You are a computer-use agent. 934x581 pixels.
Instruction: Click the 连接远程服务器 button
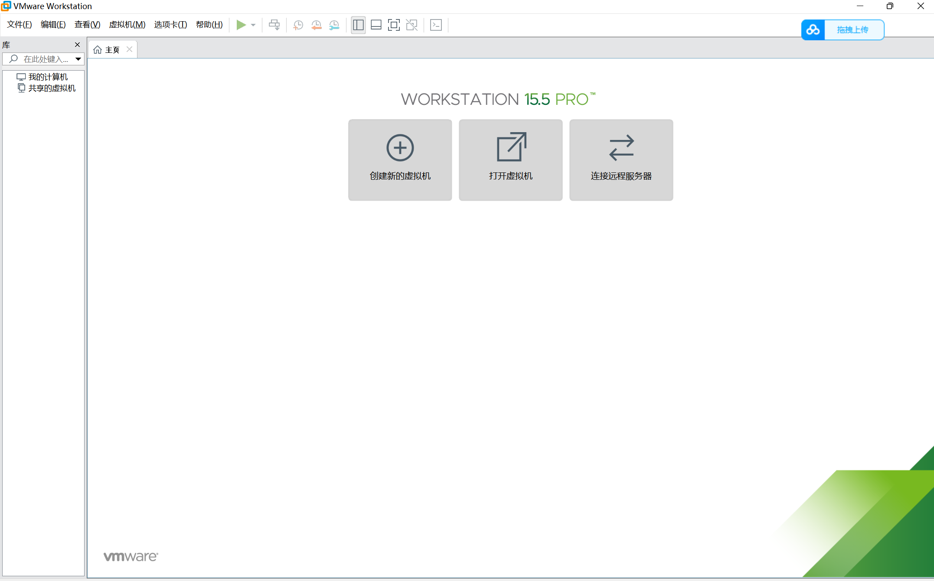click(621, 160)
